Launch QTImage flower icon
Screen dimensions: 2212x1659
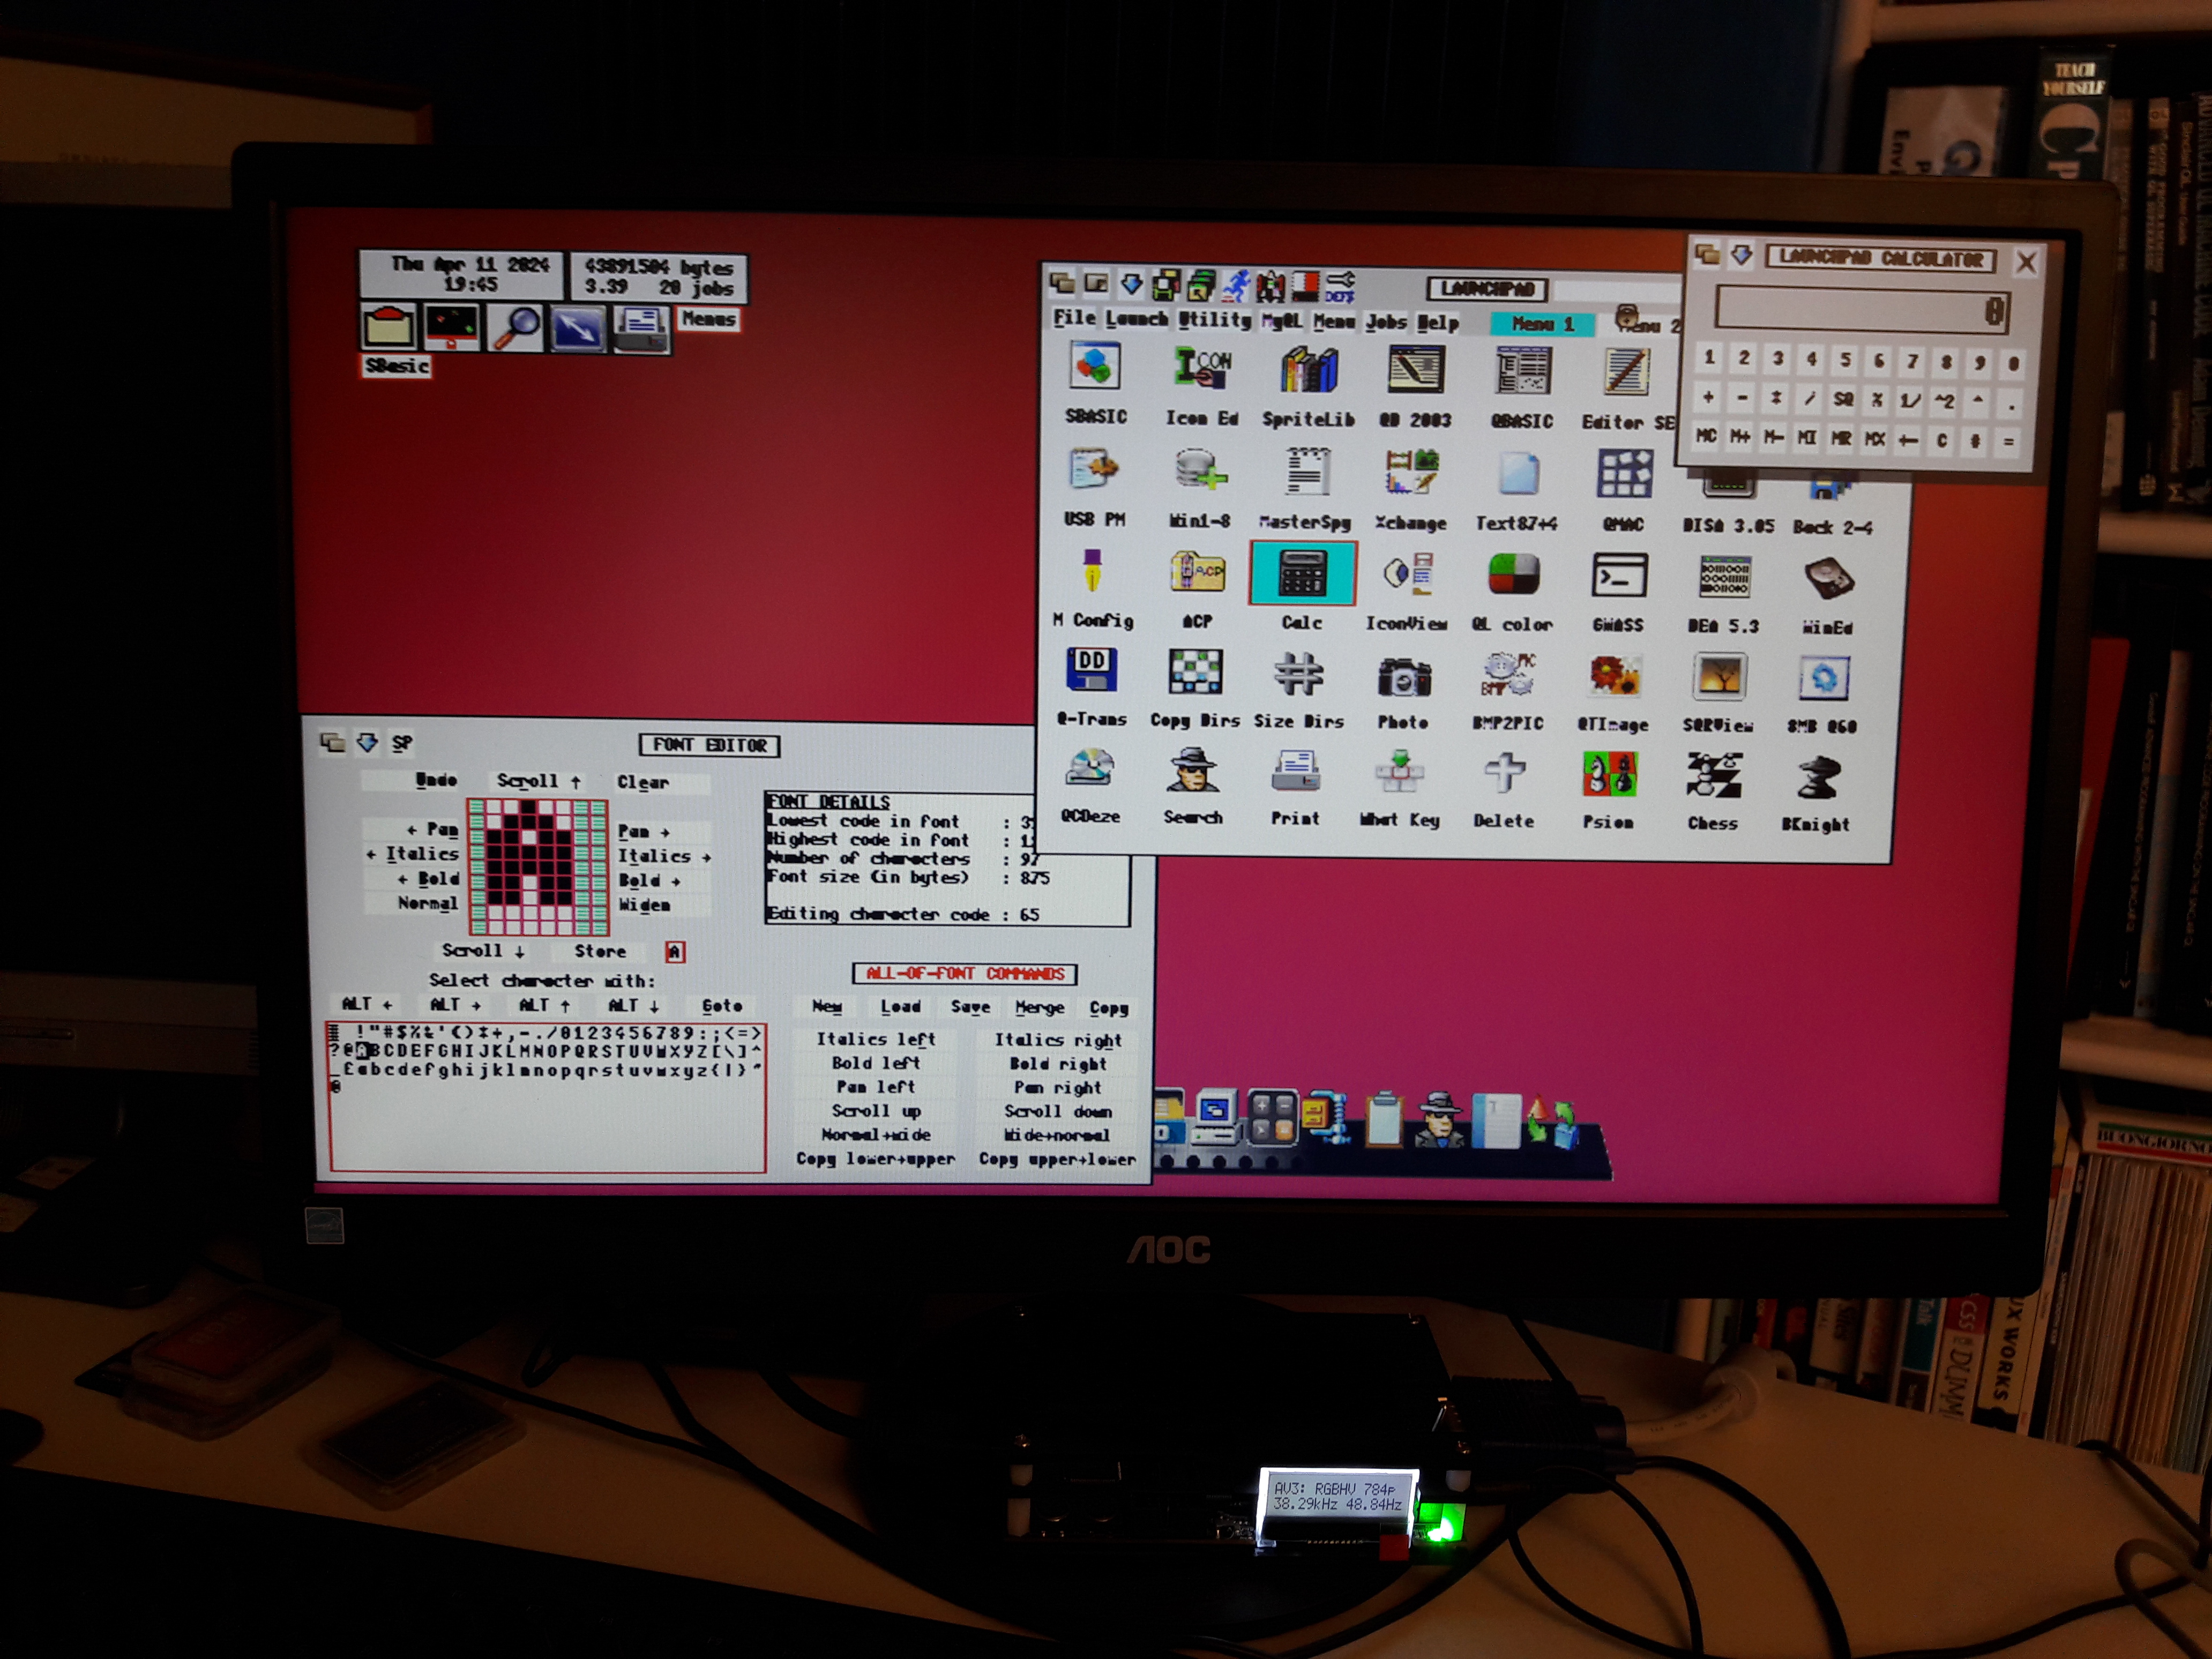1614,677
